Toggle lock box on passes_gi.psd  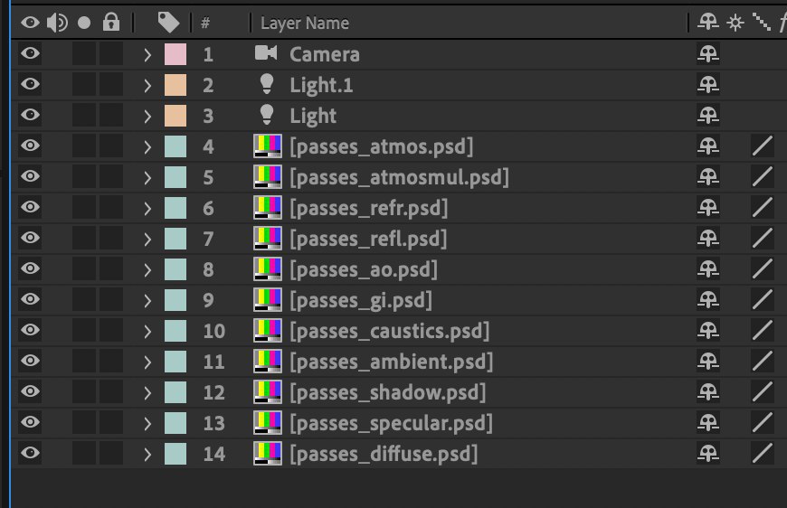tap(111, 299)
